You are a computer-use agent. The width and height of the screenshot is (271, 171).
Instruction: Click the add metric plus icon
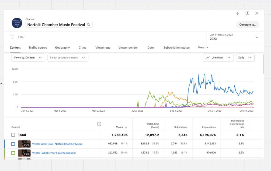(99, 124)
